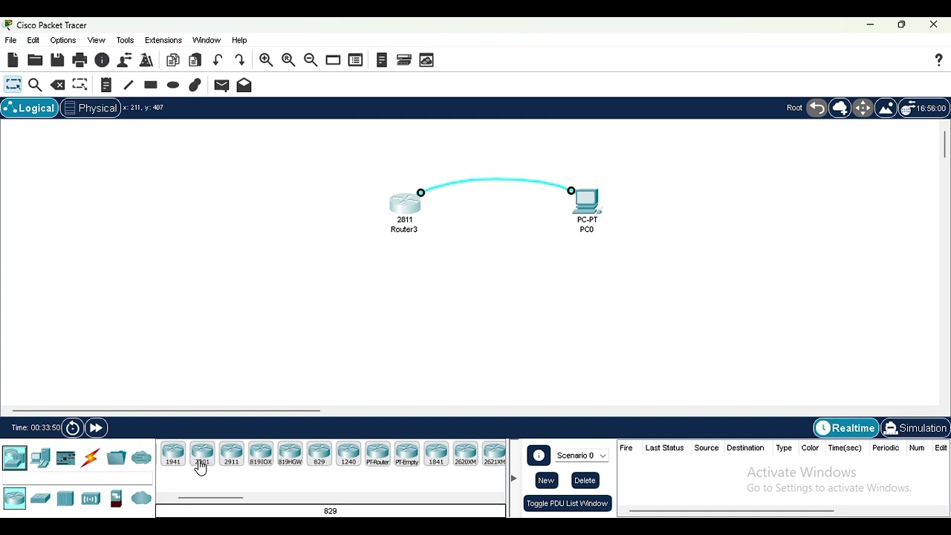Viewport: 951px width, 535px height.
Task: Select the Draw Line tool
Action: (x=128, y=85)
